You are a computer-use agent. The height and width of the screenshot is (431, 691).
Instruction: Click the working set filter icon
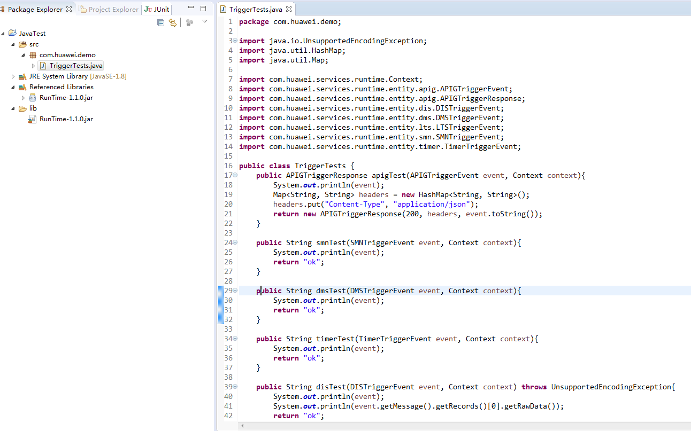[189, 22]
